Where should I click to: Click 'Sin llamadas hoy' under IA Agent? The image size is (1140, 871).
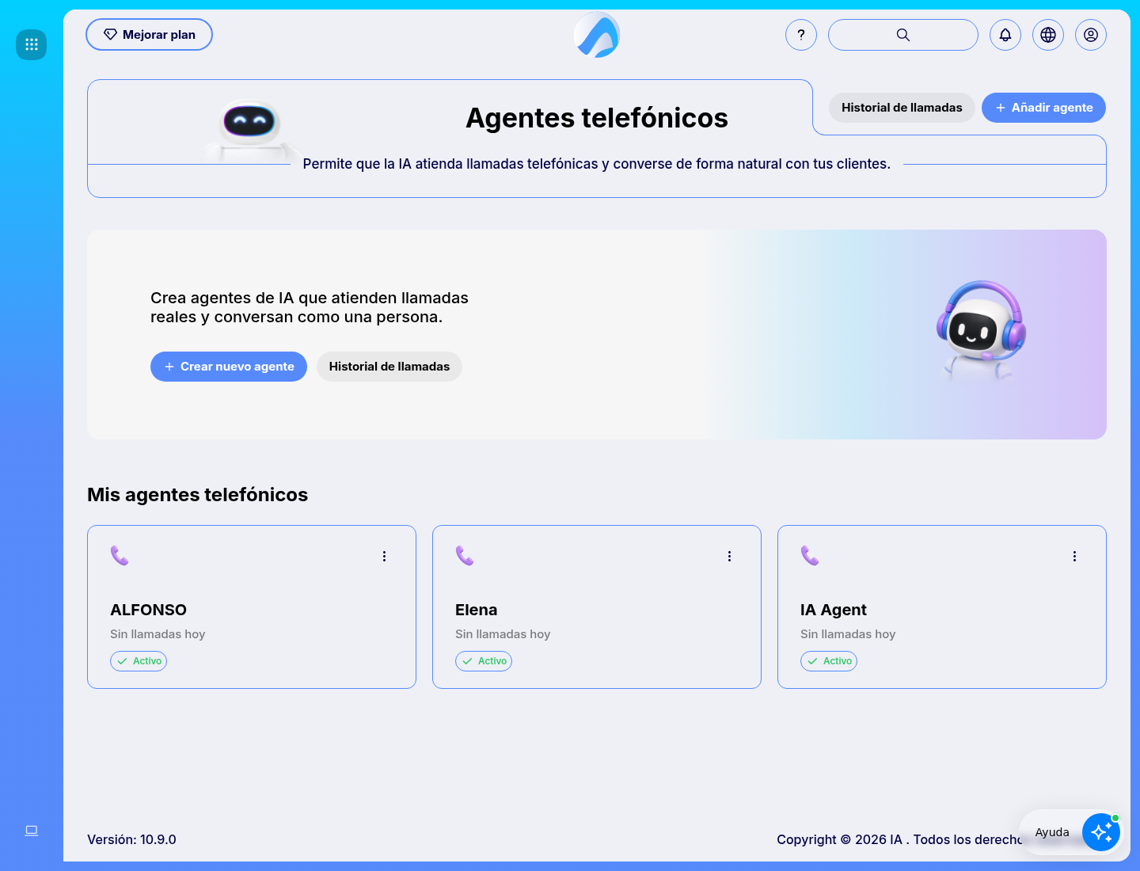pos(848,634)
